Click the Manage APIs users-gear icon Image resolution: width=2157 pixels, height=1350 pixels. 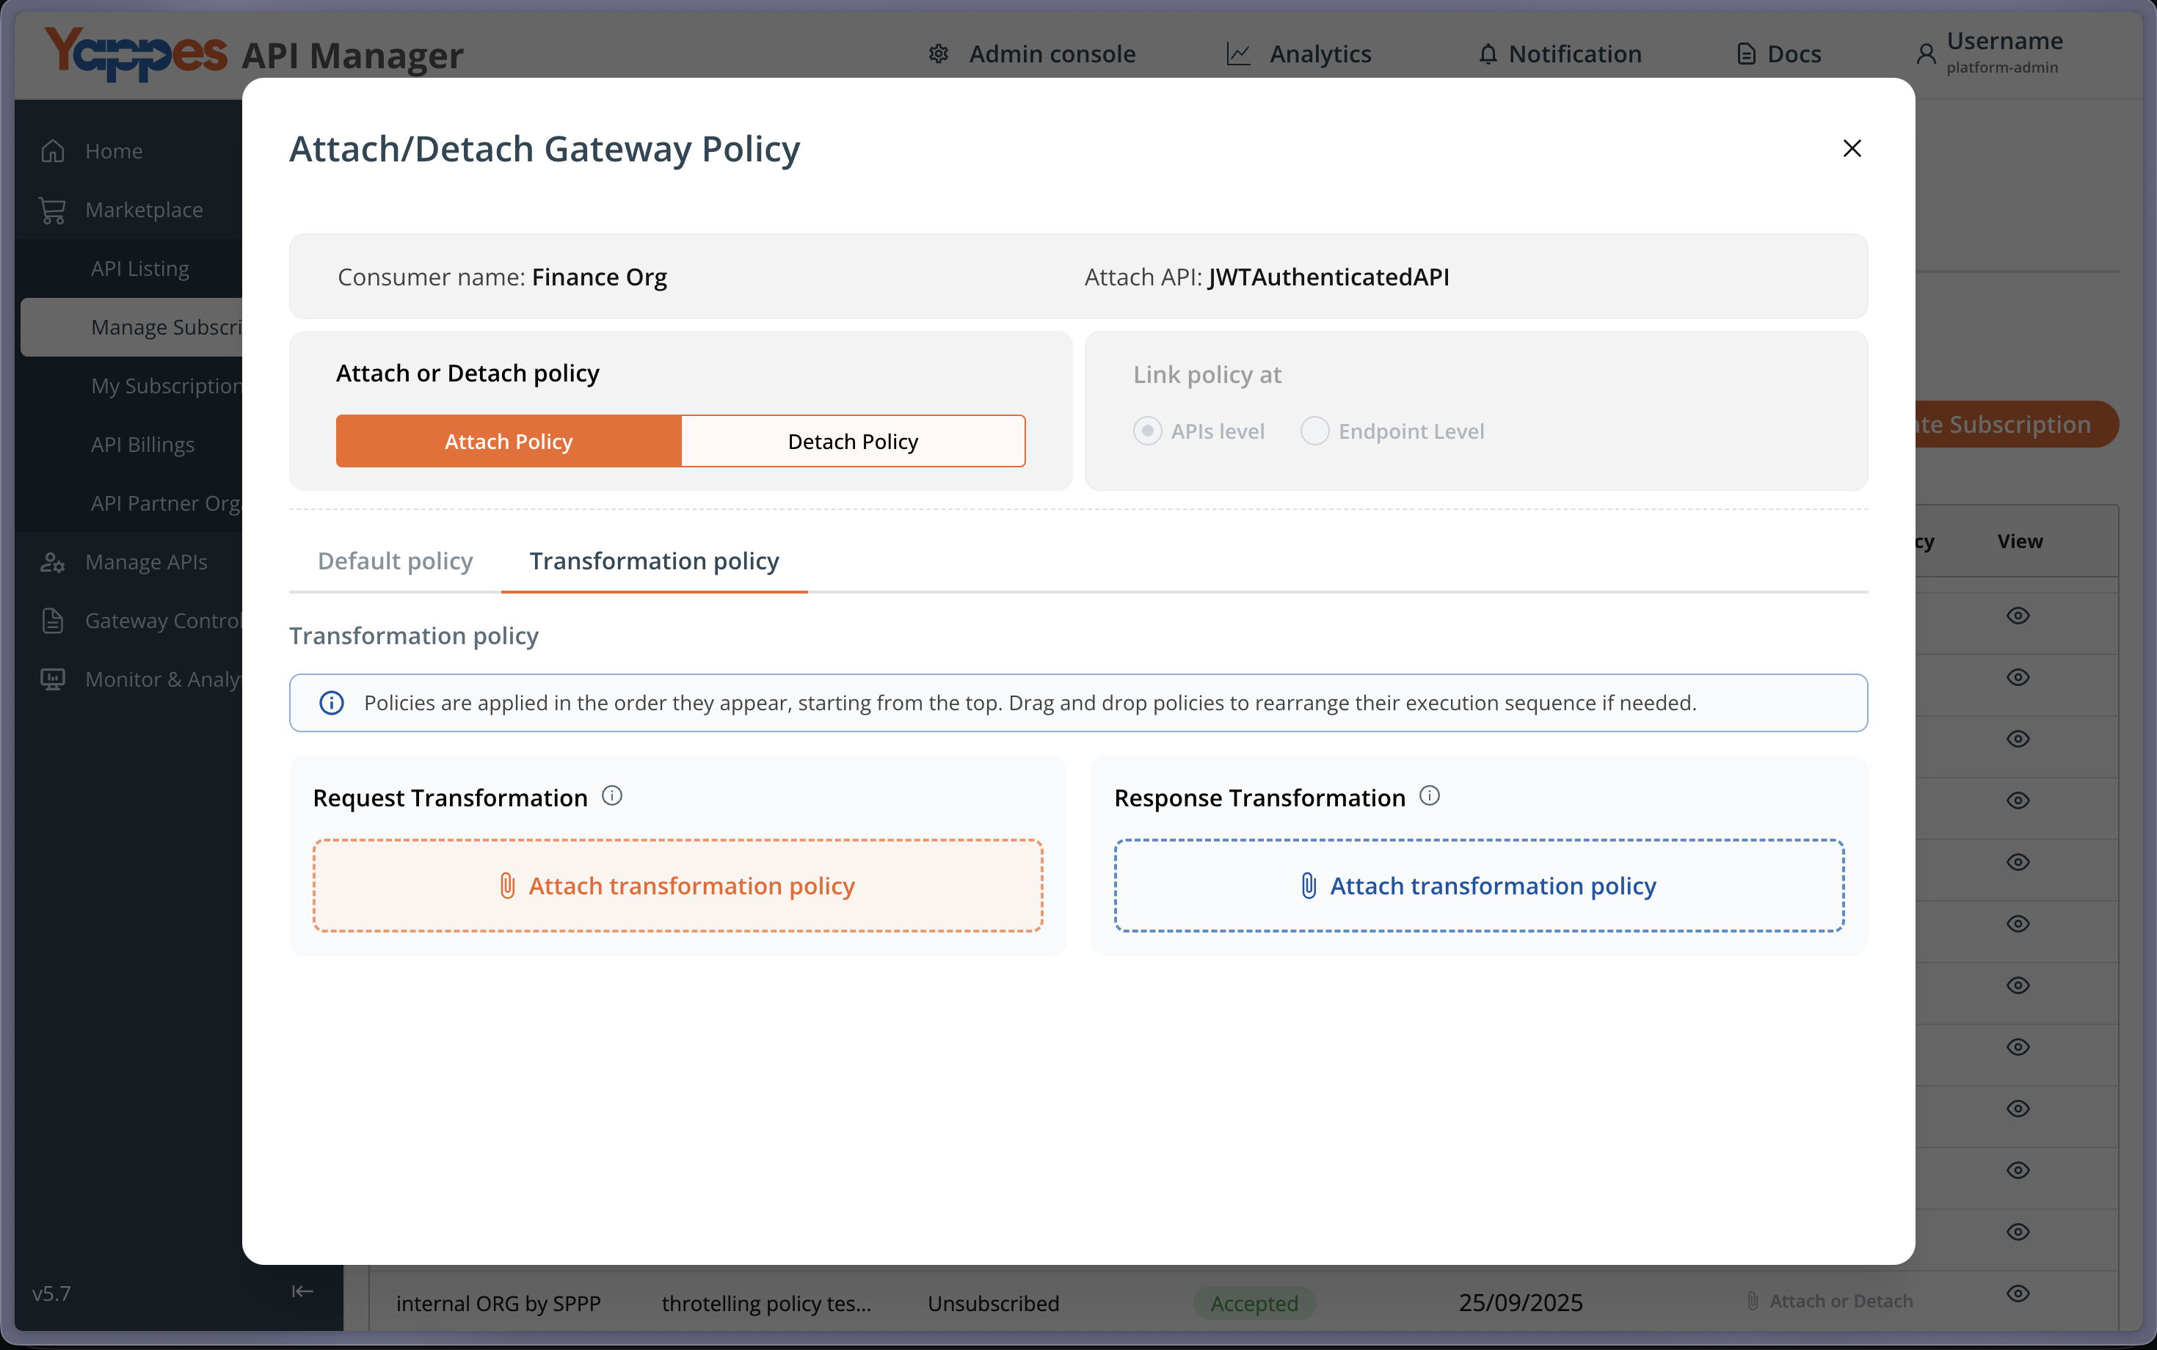[x=53, y=561]
